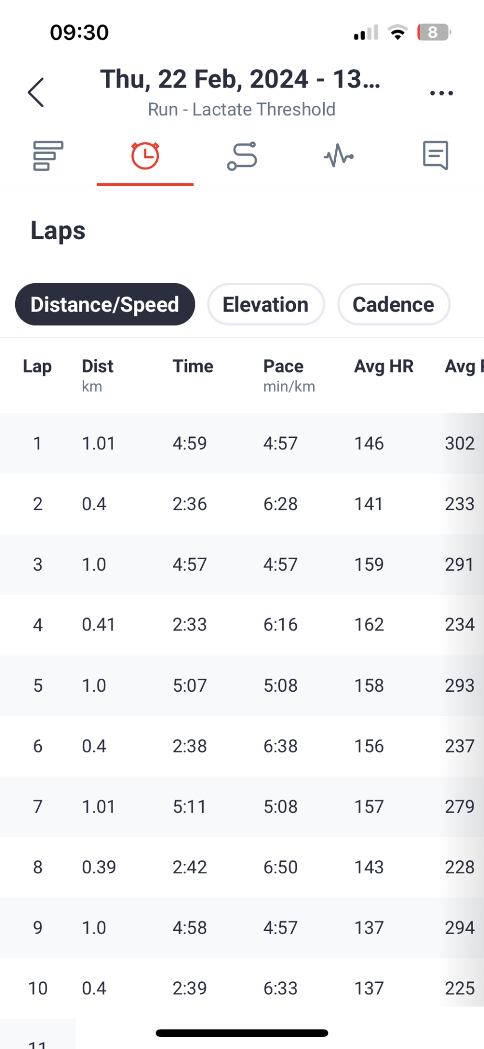Tap the Time column header

pyautogui.click(x=193, y=366)
